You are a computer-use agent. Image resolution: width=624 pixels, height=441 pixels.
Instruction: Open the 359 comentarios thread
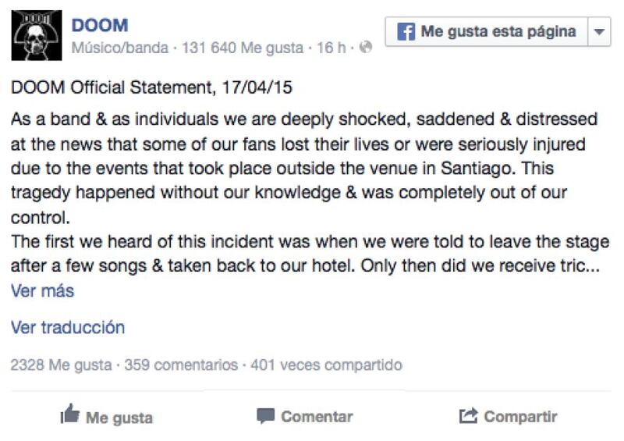pos(181,365)
